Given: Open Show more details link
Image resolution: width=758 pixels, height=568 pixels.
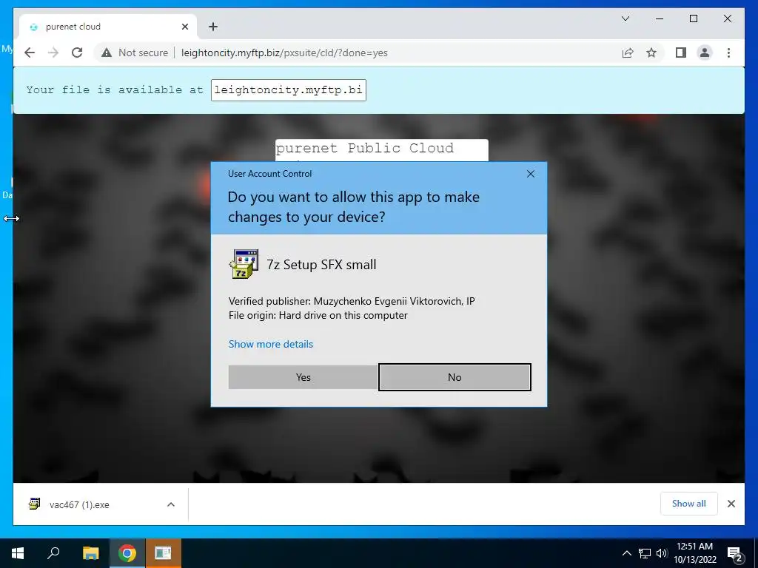Looking at the screenshot, I should 271,344.
